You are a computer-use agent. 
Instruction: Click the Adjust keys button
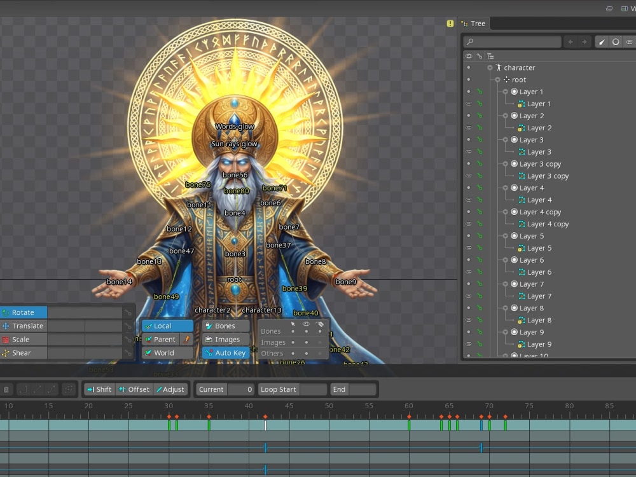(x=170, y=389)
